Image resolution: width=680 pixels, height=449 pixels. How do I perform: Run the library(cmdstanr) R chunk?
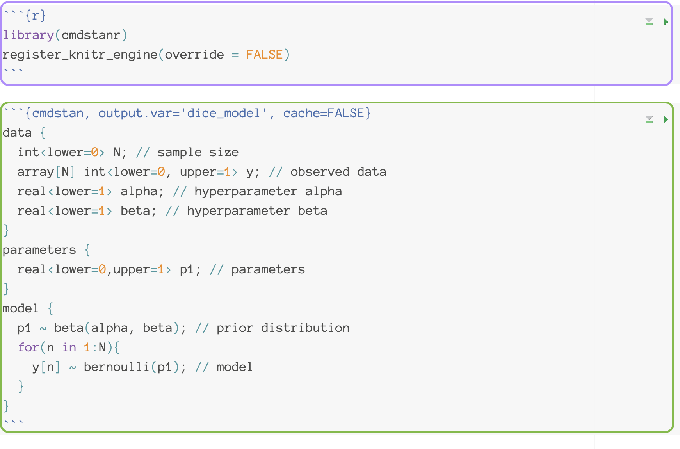(x=666, y=22)
